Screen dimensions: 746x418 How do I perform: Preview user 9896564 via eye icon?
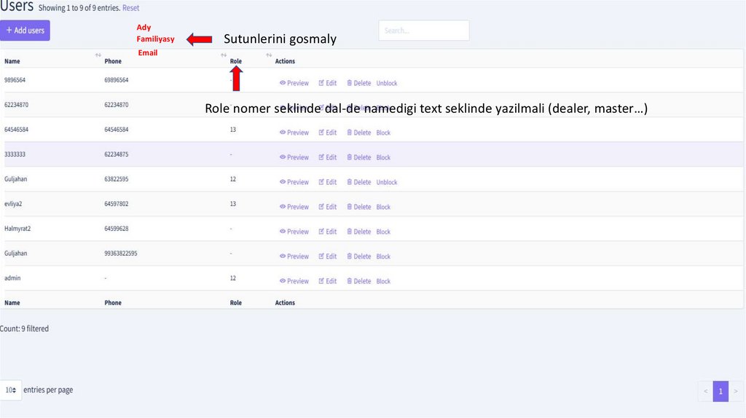click(283, 83)
